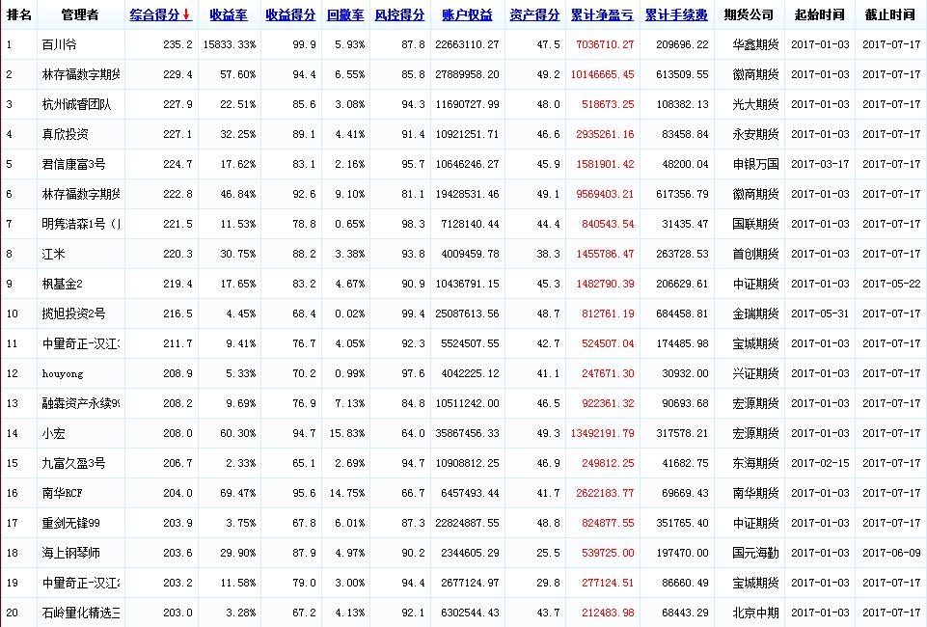Click futures company 永安期货
Viewport: 927px width, 627px height.
pos(755,134)
